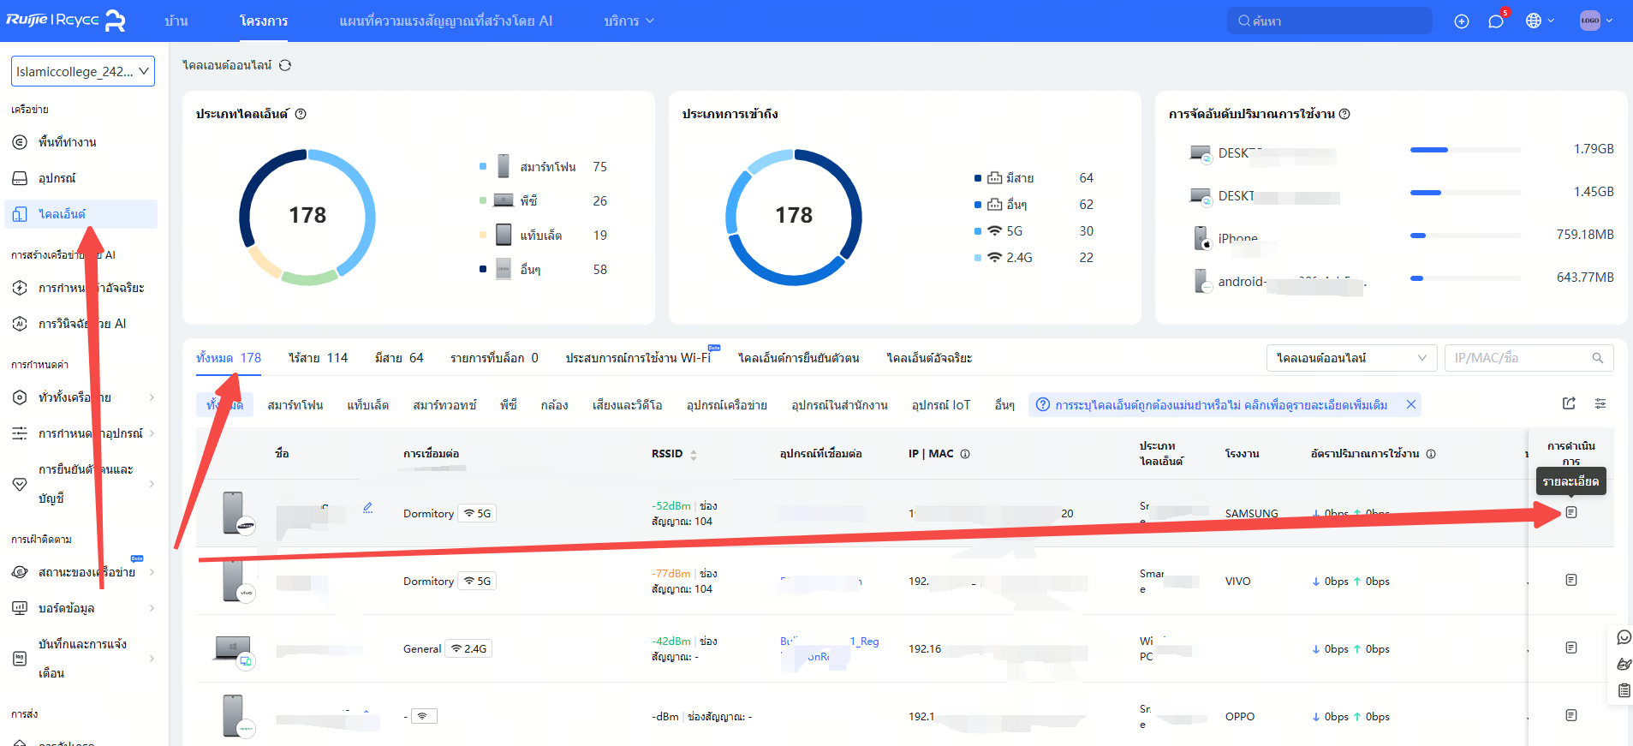Open details for the General 2.4G client

1570,648
